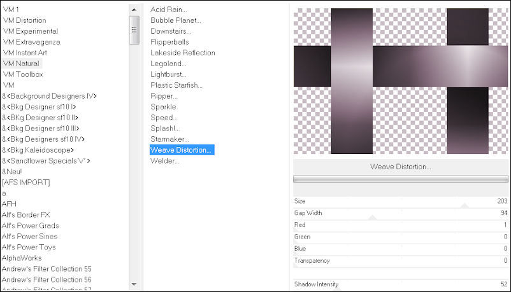
Task: Click scroll down arrow of category list
Action: 134,284
